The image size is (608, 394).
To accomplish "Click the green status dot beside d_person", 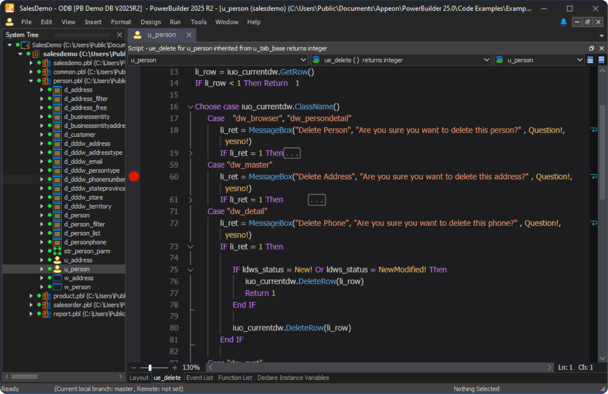I will pos(50,215).
